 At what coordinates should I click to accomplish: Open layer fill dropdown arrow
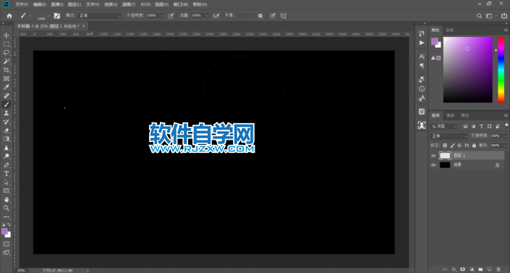point(505,146)
